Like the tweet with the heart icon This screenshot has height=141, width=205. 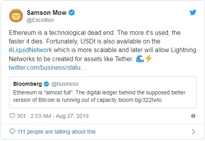pyautogui.click(x=12, y=116)
